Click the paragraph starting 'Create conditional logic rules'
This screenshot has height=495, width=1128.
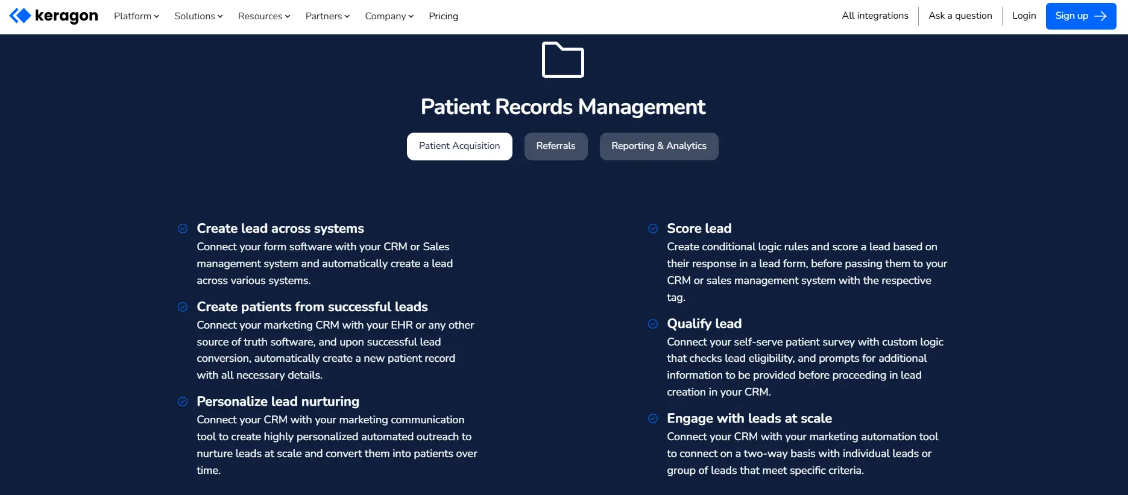(x=807, y=272)
